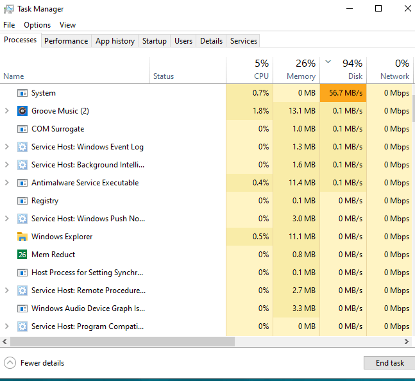Click the horizontal scrollbar left arrow

tap(4, 342)
